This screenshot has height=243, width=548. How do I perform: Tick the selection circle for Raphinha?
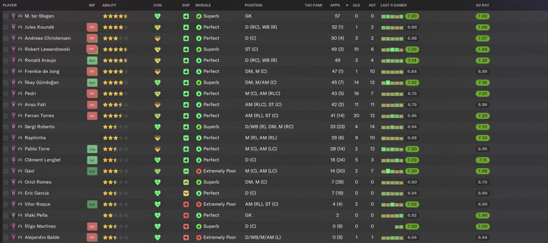click(x=6, y=138)
